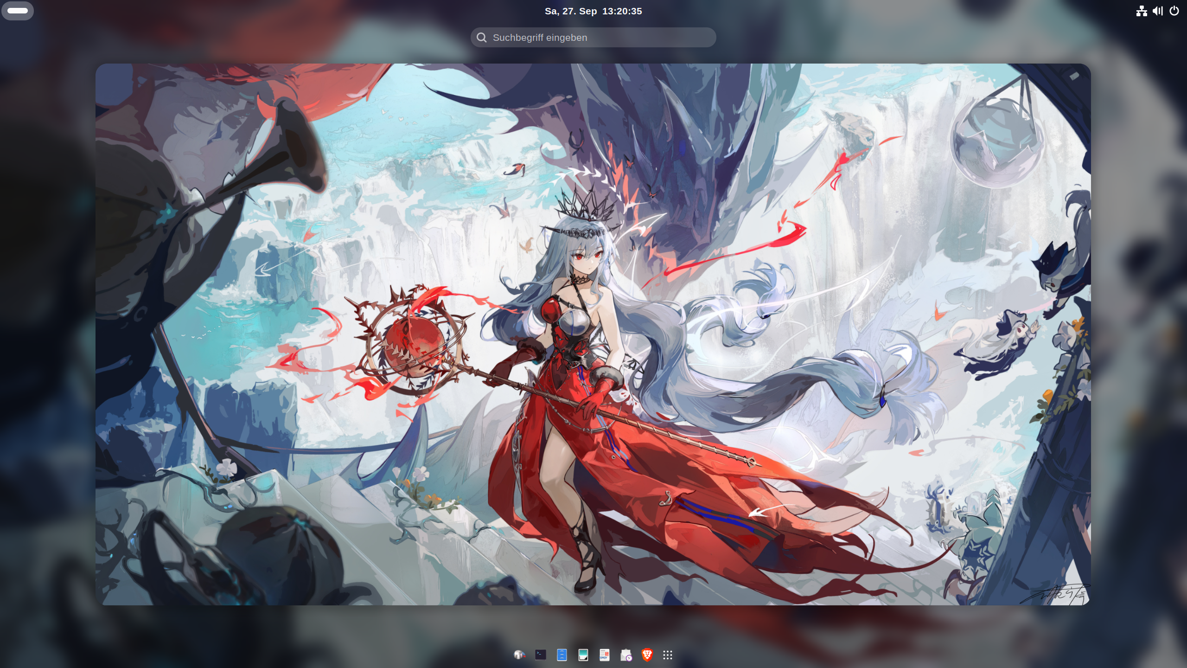Open the calendar from date Sa, 27. Sep
Image resolution: width=1187 pixels, height=668 pixels.
point(571,11)
